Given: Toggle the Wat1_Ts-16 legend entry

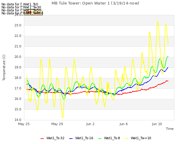Looking at the screenshot, I should 81,138.
